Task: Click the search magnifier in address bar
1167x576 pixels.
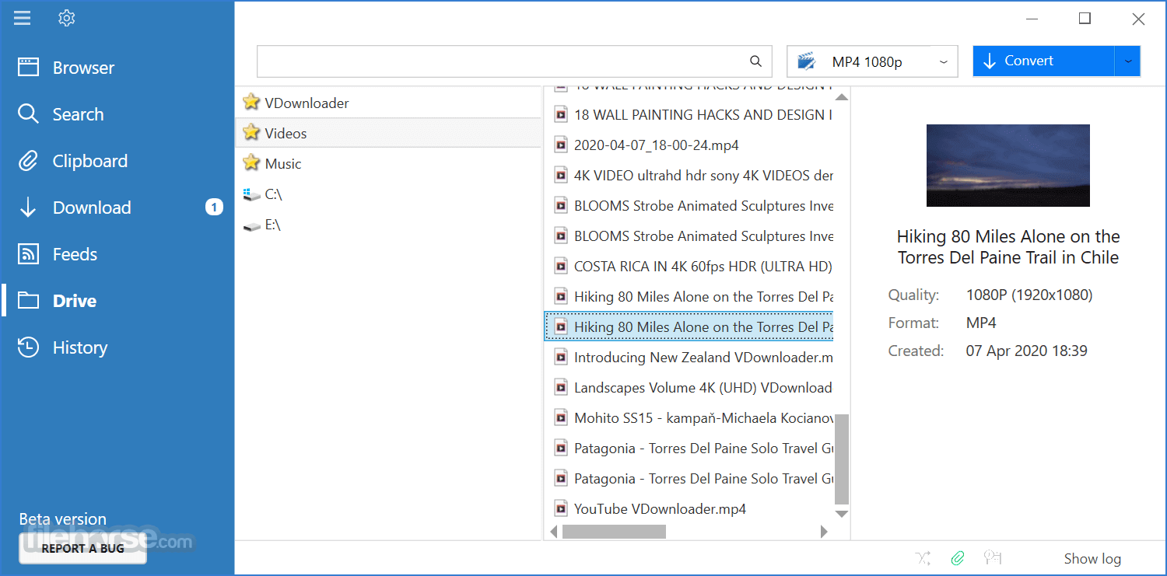Action: (x=755, y=61)
